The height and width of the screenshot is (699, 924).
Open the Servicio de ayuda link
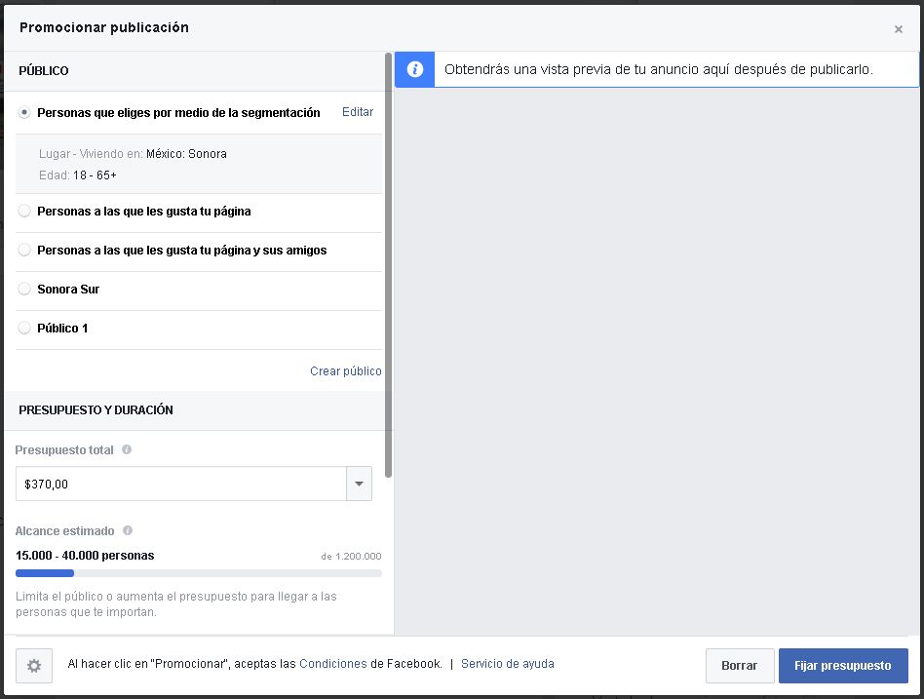click(508, 664)
